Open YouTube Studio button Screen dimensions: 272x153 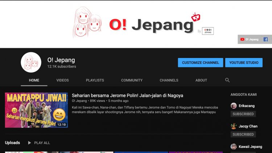(x=244, y=63)
